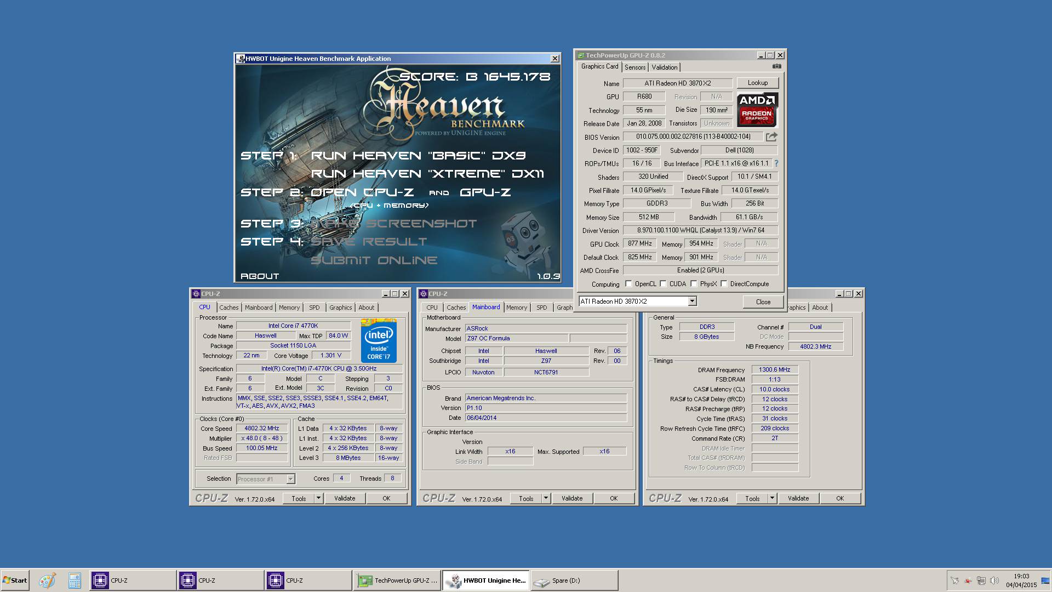This screenshot has width=1052, height=592.
Task: Click the GPU-Z title bar icon
Action: (581, 55)
